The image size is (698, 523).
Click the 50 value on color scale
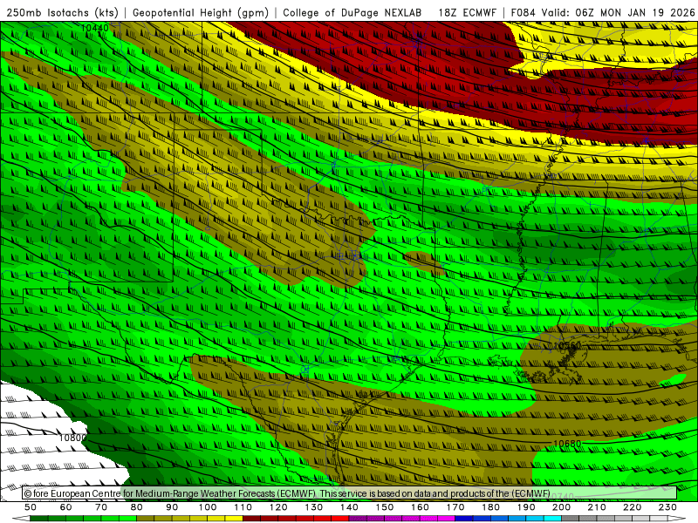tap(31, 507)
